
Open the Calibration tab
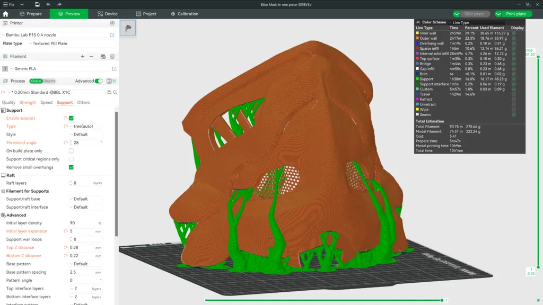click(x=185, y=14)
